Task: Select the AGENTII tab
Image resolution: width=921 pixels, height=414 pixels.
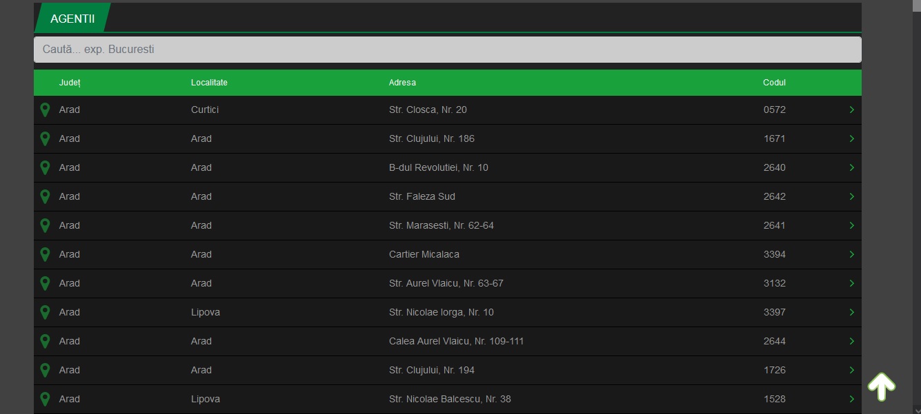Action: 72,19
